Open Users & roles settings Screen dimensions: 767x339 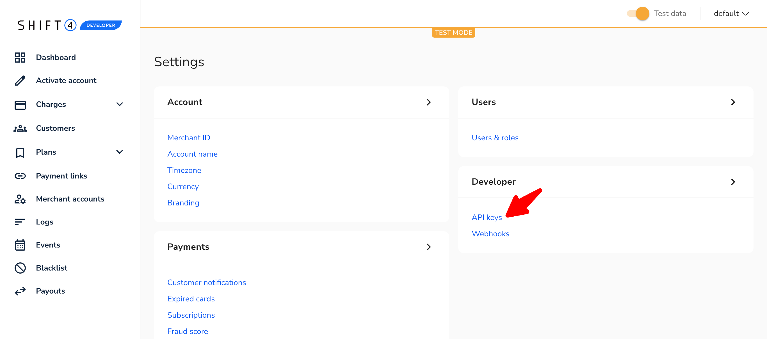495,138
